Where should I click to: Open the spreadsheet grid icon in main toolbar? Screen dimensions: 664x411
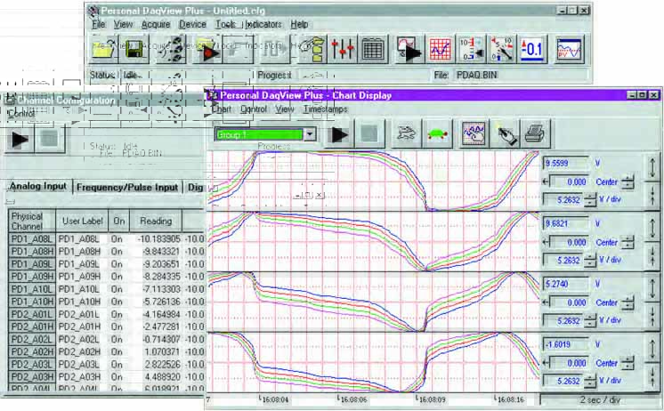(x=373, y=50)
